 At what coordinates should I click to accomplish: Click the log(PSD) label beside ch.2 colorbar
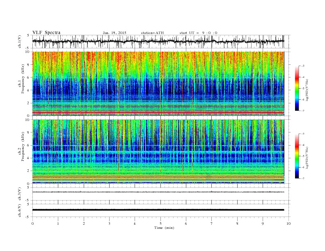307,158
